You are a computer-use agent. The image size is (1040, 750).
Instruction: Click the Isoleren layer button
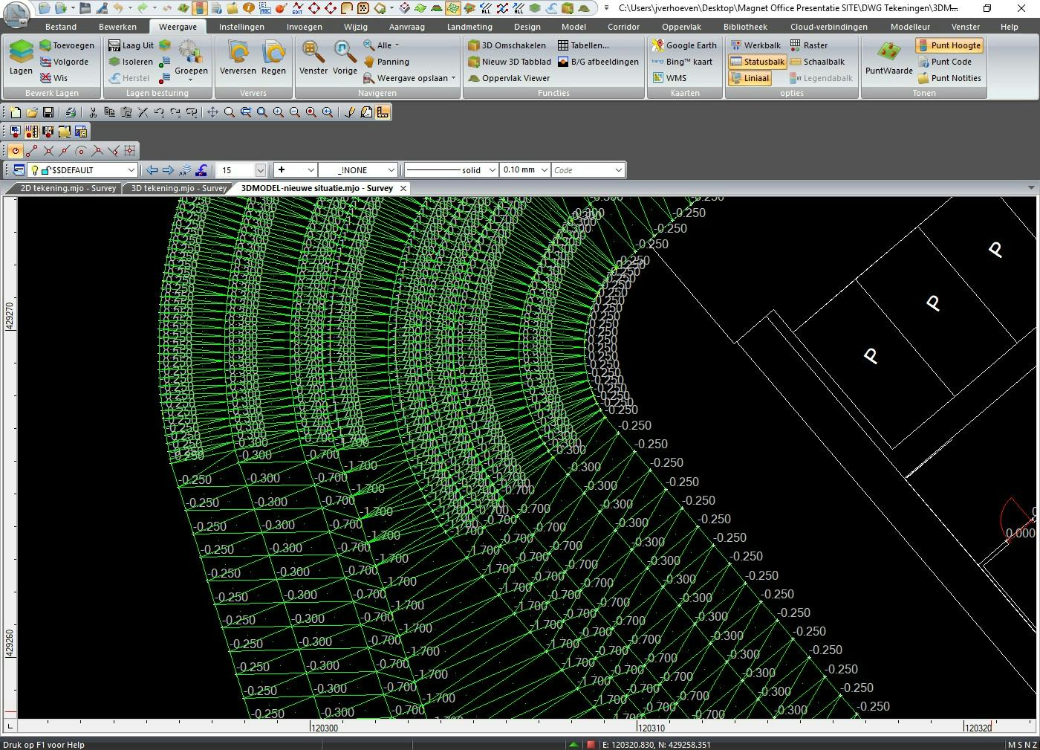[131, 62]
